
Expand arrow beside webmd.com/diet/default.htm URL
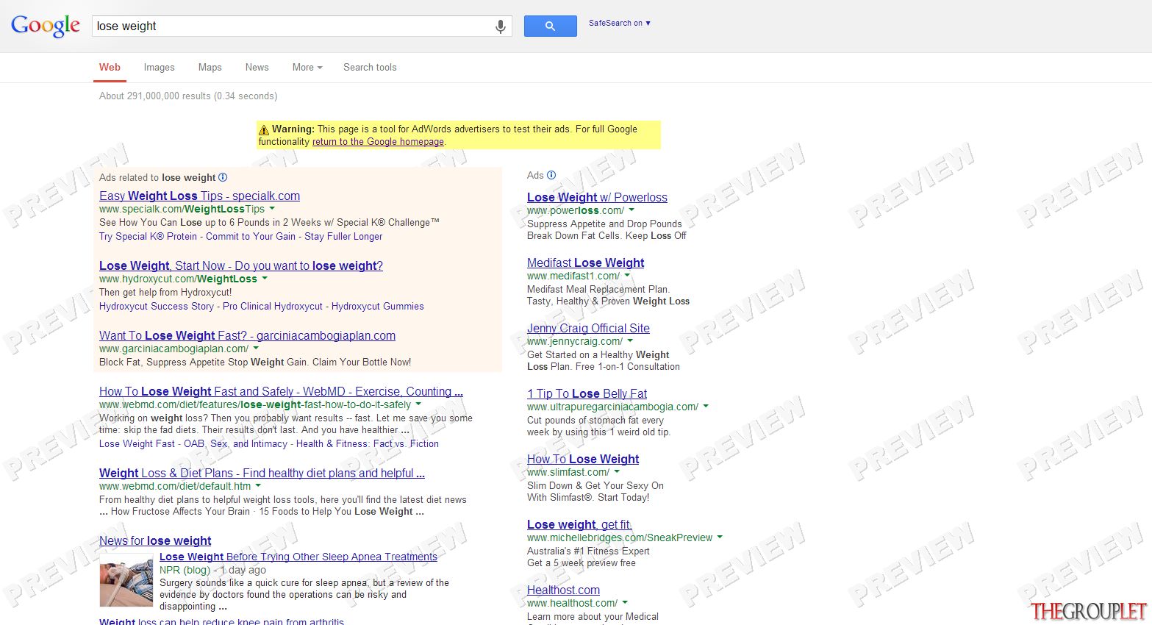[x=258, y=486]
